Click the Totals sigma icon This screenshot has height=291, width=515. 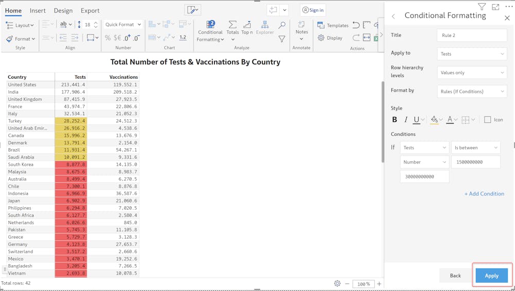coord(233,25)
